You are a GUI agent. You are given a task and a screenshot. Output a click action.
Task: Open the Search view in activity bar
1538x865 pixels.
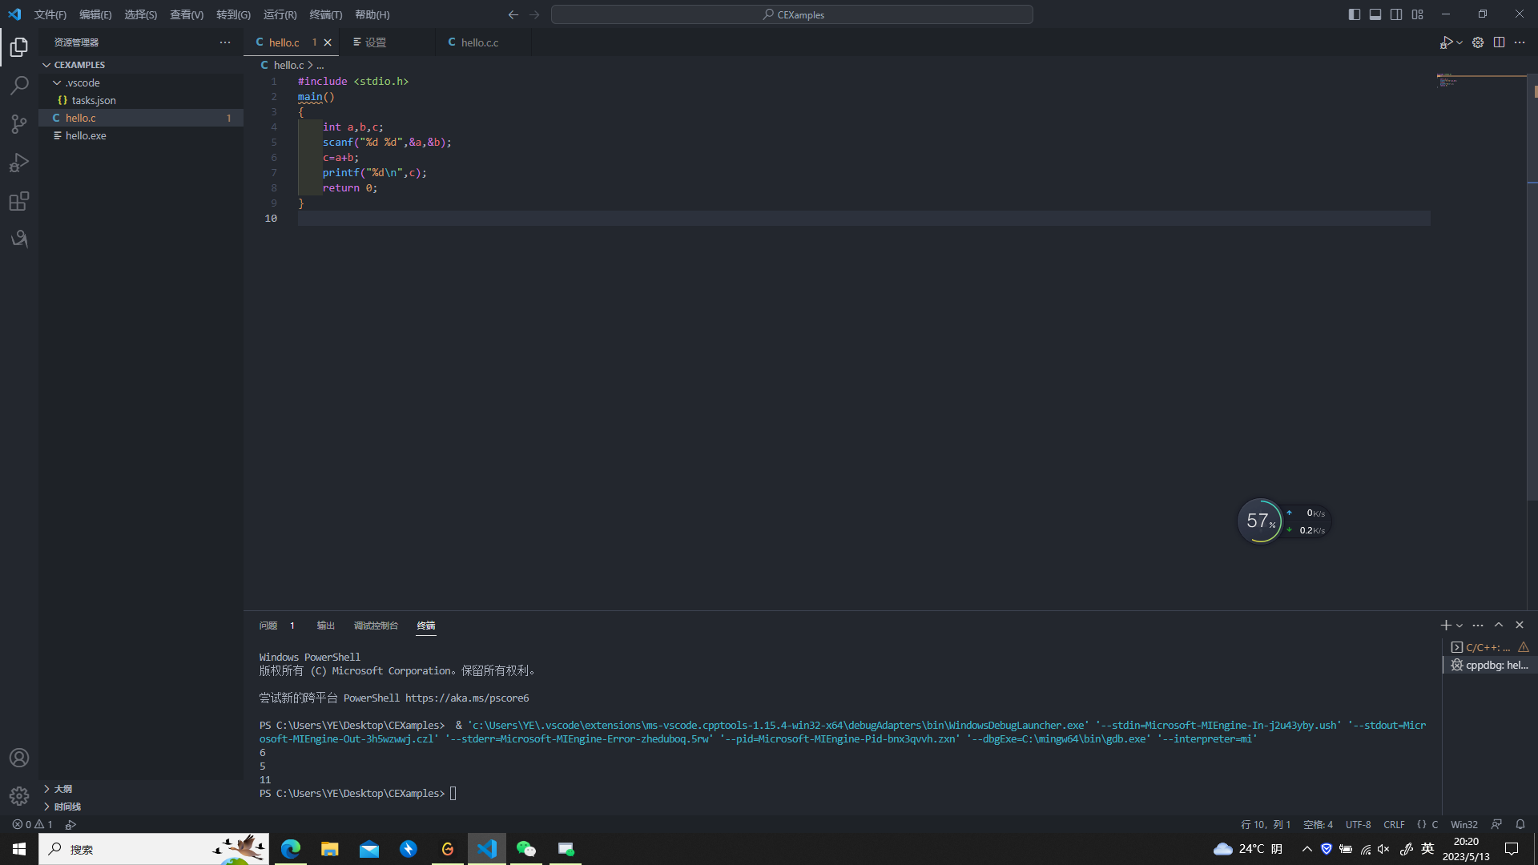point(19,85)
